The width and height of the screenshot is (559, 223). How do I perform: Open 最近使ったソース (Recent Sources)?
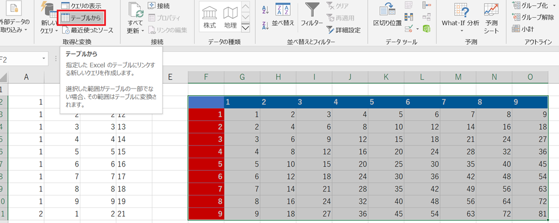(86, 30)
